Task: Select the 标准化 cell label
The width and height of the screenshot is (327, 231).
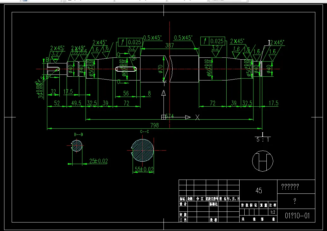Action: 214,204
